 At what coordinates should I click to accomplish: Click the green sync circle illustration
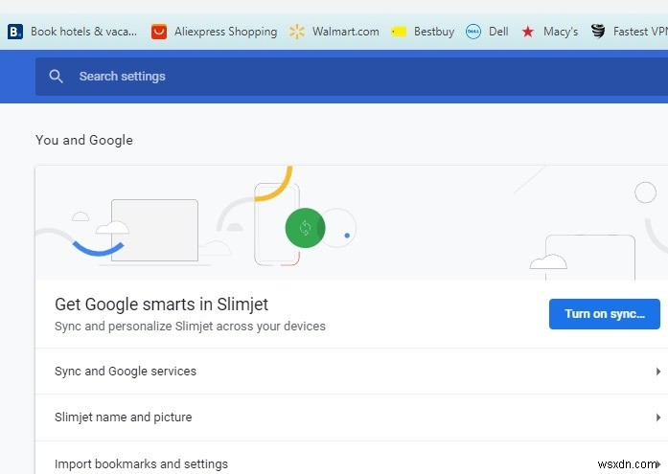click(305, 228)
